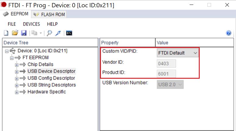Click the New template icon
The height and width of the screenshot is (131, 236).
[x=6, y=33]
